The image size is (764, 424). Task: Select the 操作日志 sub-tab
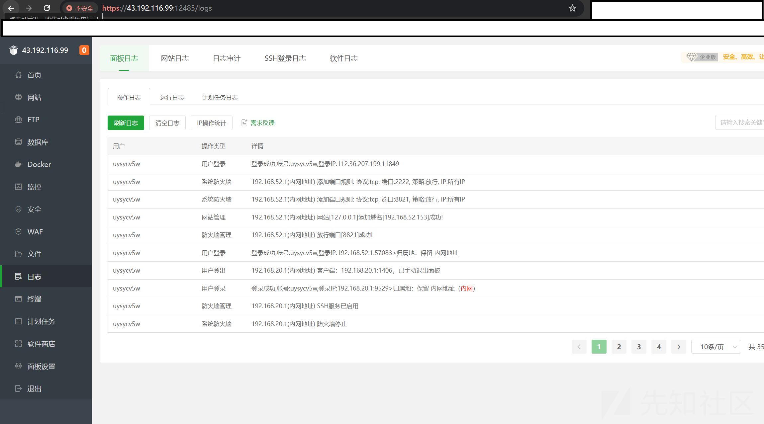tap(129, 97)
